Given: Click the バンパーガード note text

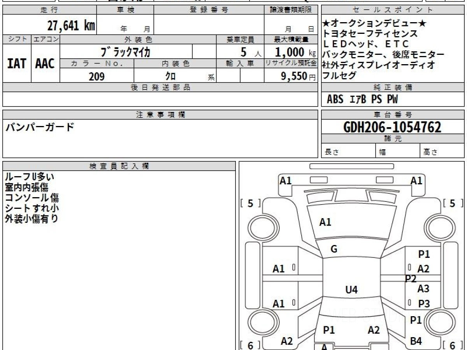Looking at the screenshot, I should click(x=39, y=127).
